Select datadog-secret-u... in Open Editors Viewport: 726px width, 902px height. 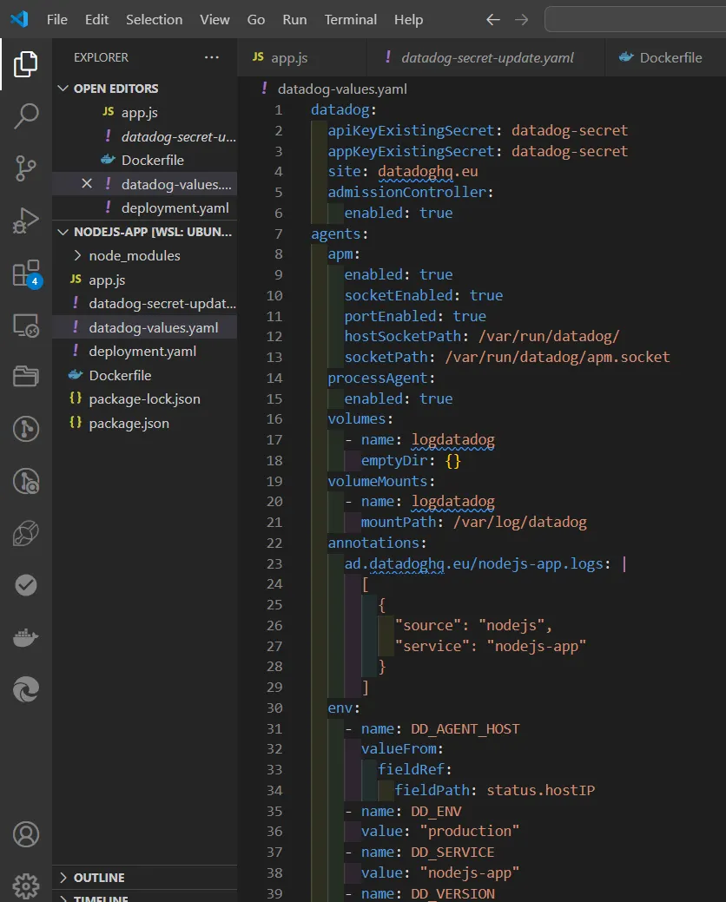[145, 136]
